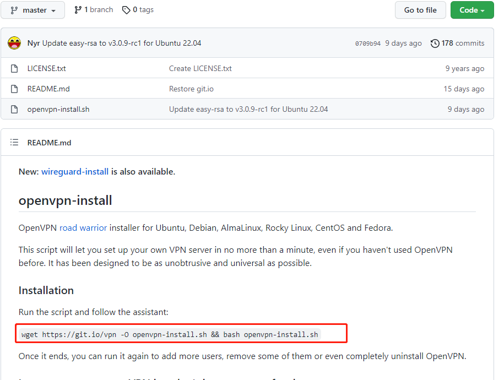The width and height of the screenshot is (504, 380).
Task: Open the Nyr author name link
Action: [x=33, y=44]
